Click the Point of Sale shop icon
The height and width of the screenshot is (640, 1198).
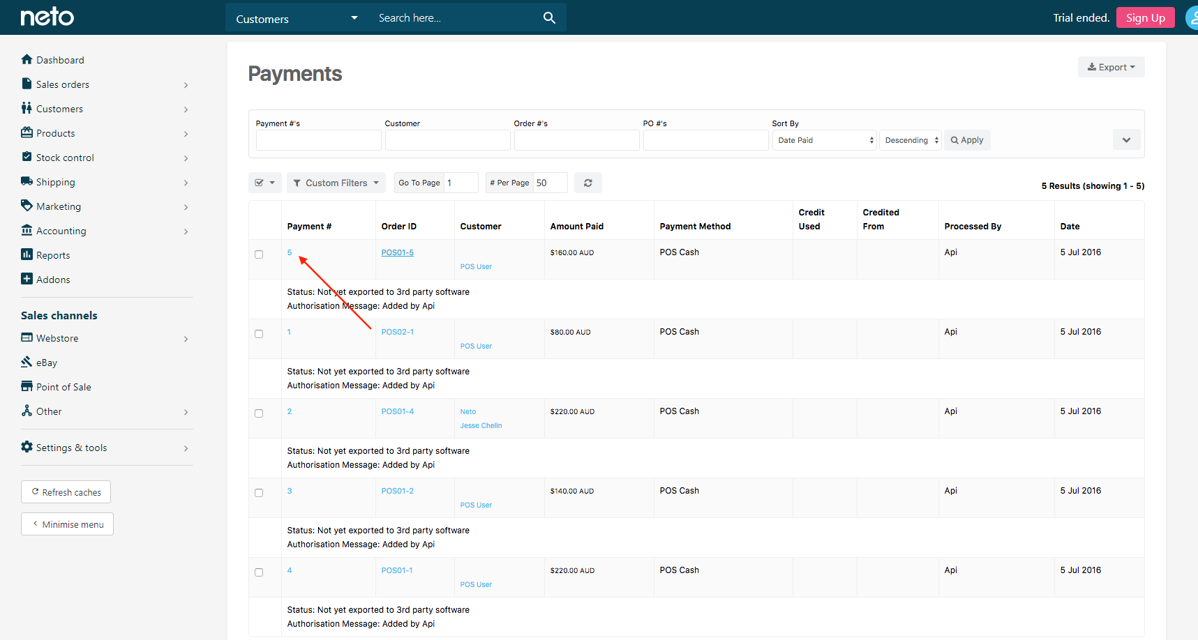pyautogui.click(x=27, y=386)
